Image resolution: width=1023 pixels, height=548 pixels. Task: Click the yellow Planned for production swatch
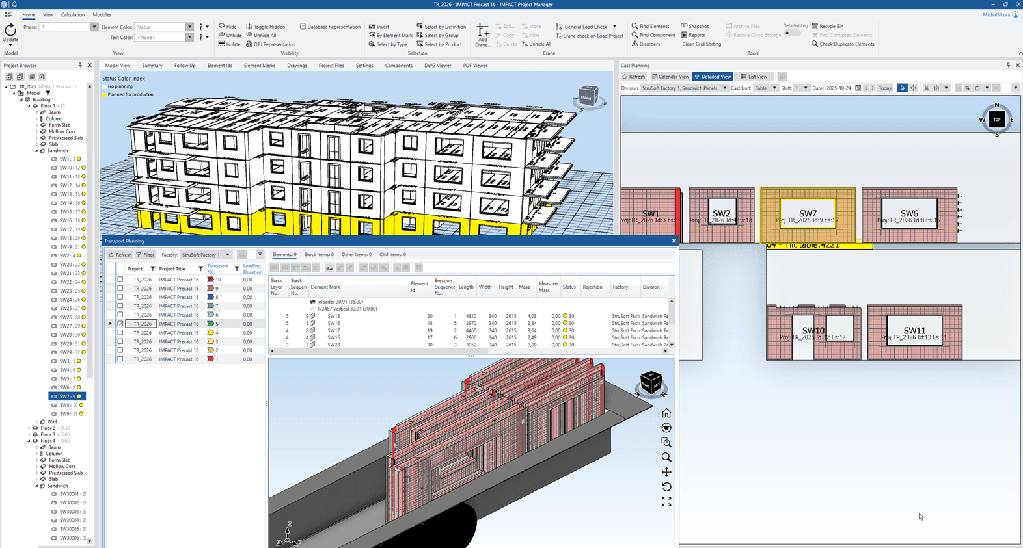click(104, 95)
